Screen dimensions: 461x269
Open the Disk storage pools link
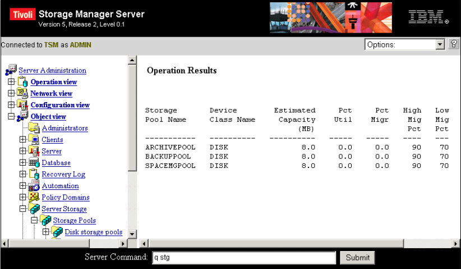[x=94, y=232]
